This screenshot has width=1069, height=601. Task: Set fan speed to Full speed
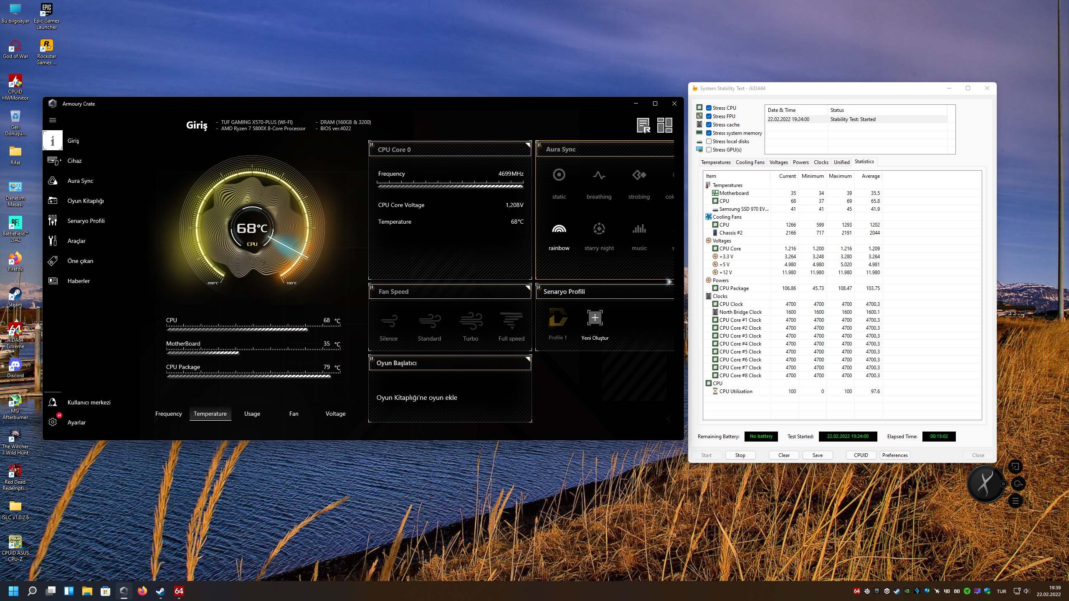click(512, 327)
